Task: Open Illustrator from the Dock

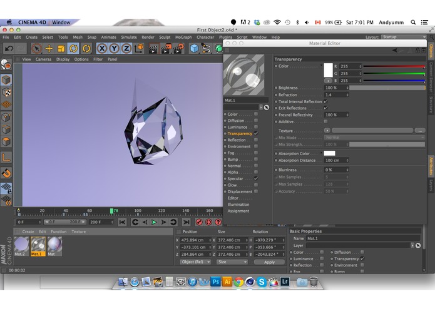Action: click(x=227, y=282)
